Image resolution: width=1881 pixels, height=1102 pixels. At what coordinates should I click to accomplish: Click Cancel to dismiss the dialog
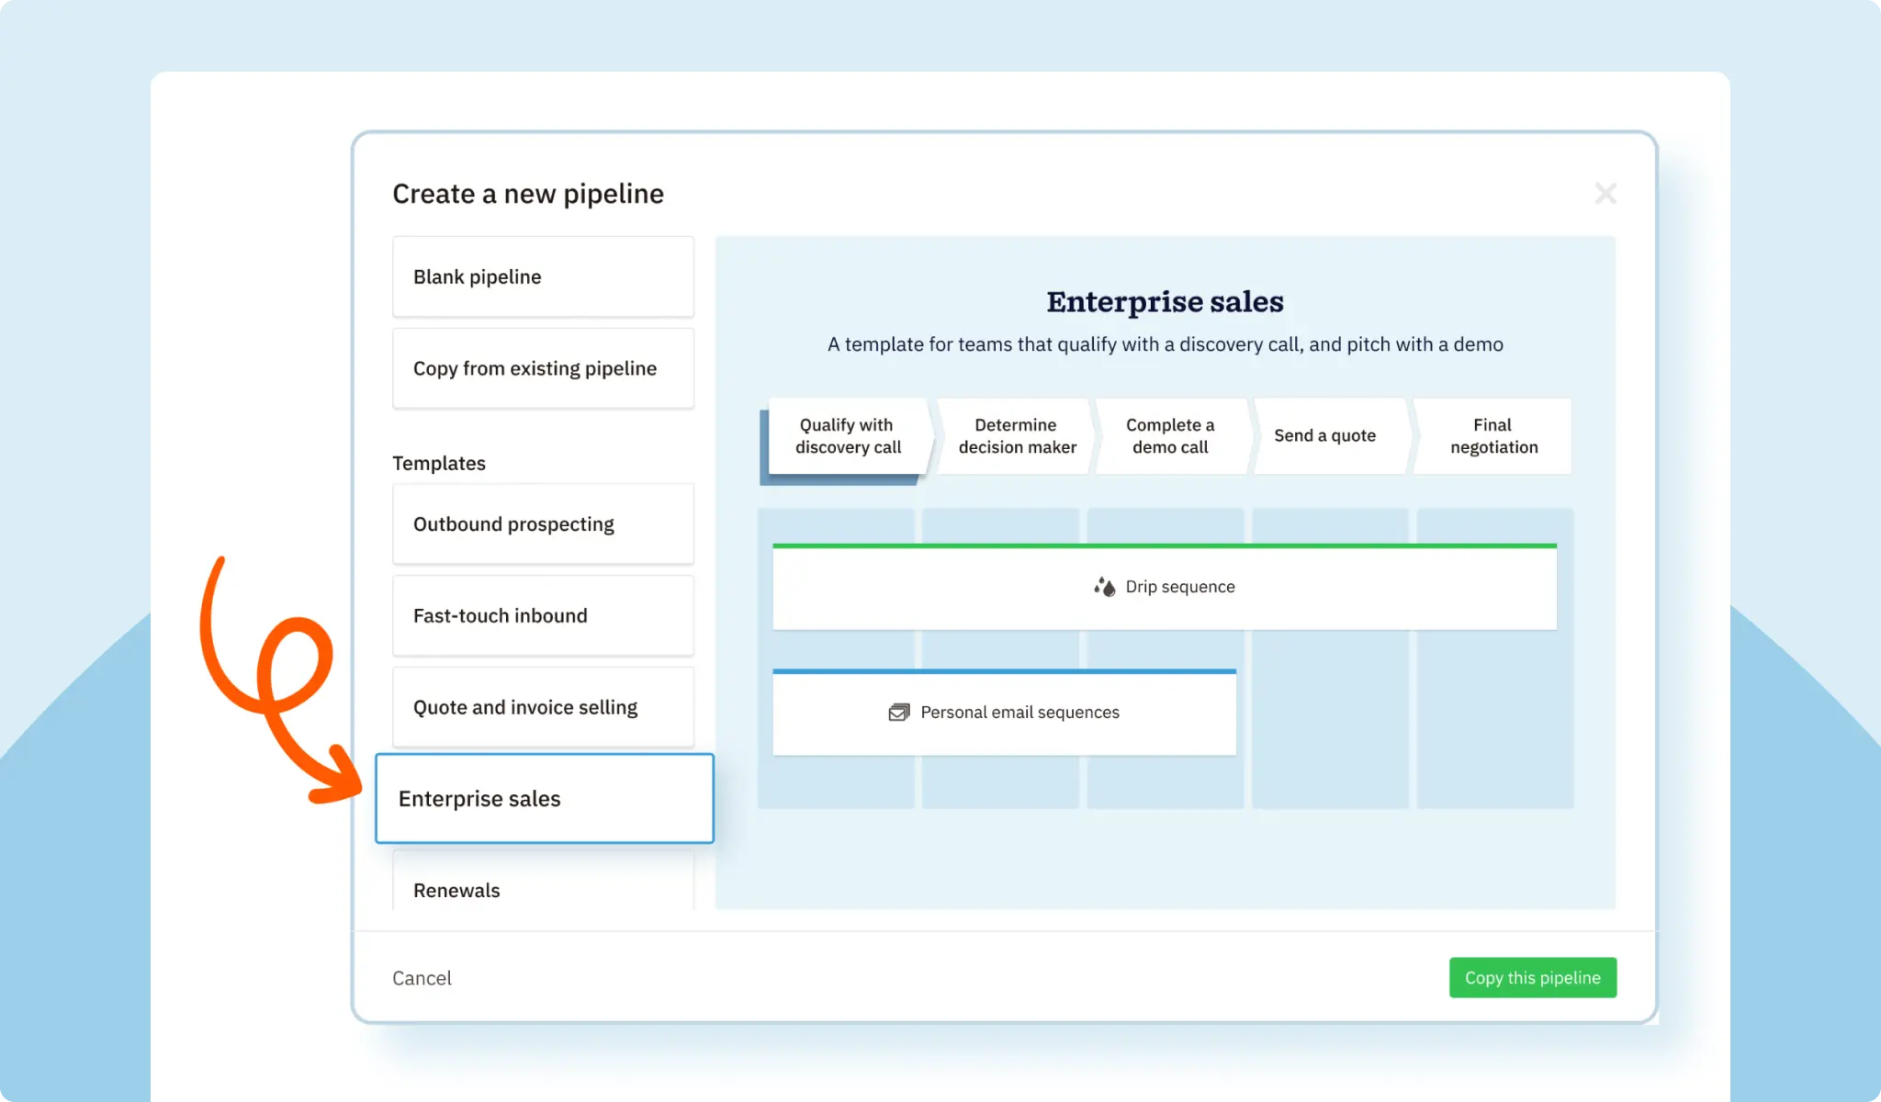coord(422,977)
